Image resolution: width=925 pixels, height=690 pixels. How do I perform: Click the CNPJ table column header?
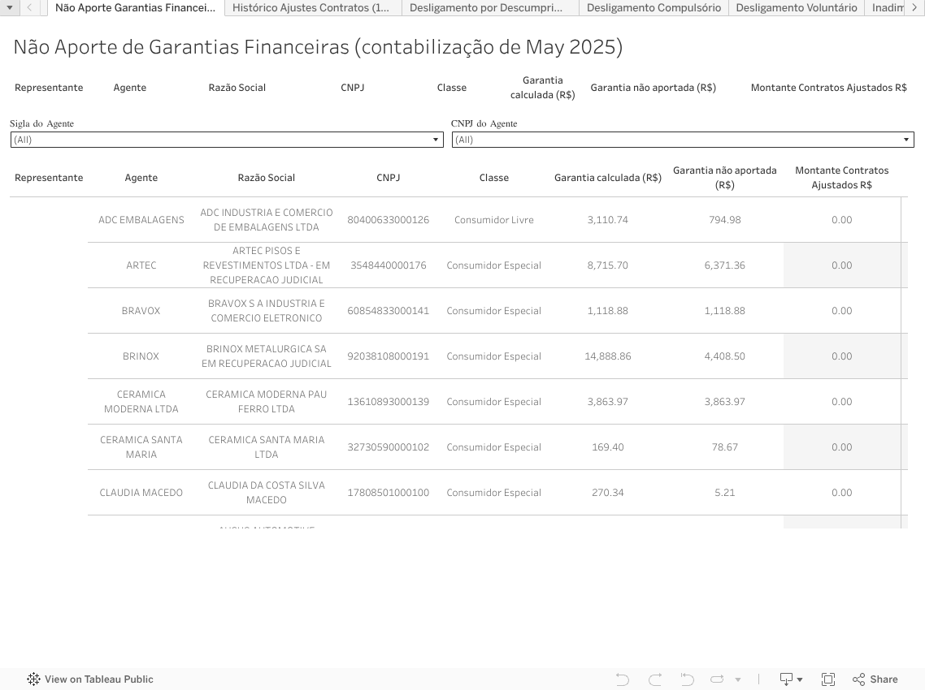(x=389, y=177)
